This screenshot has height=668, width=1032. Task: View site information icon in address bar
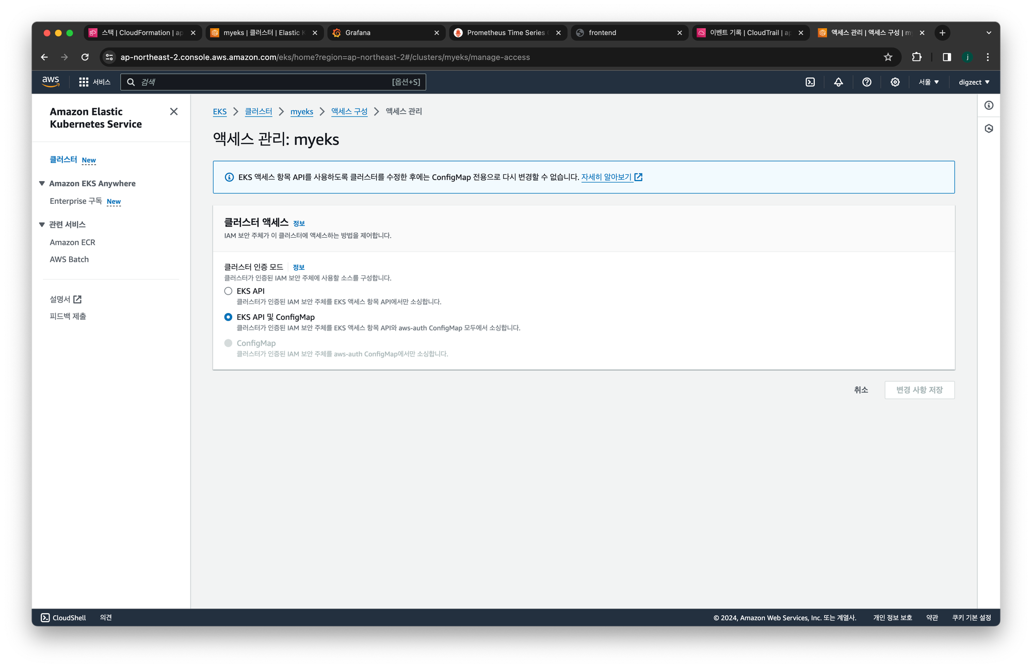pos(109,57)
